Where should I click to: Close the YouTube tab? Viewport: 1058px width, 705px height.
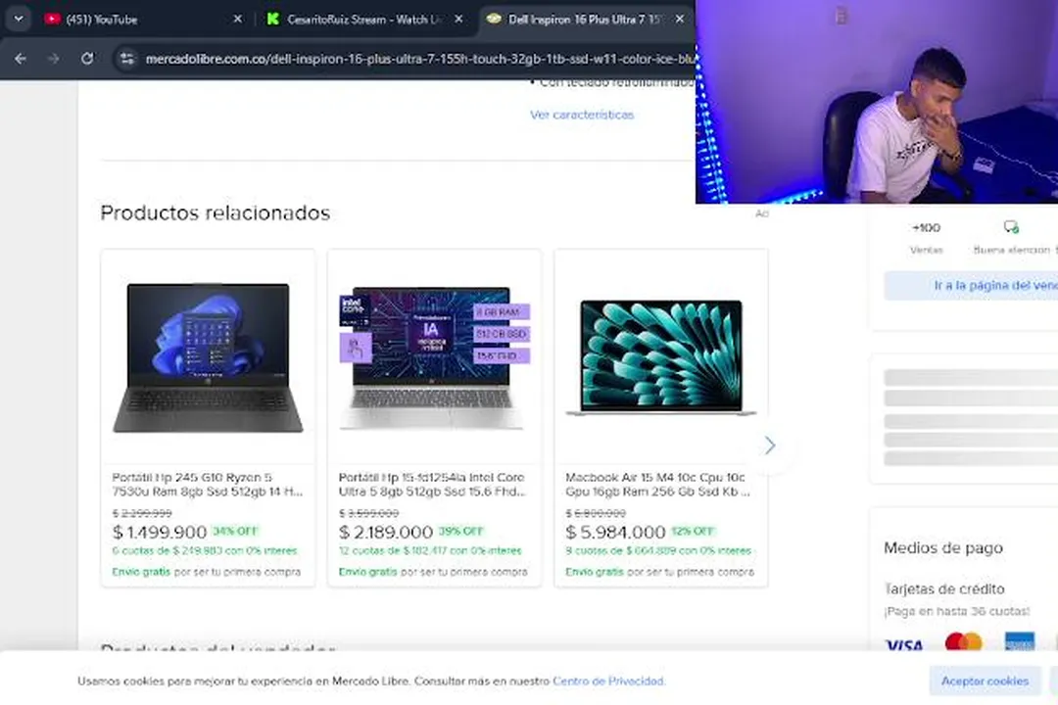[237, 20]
